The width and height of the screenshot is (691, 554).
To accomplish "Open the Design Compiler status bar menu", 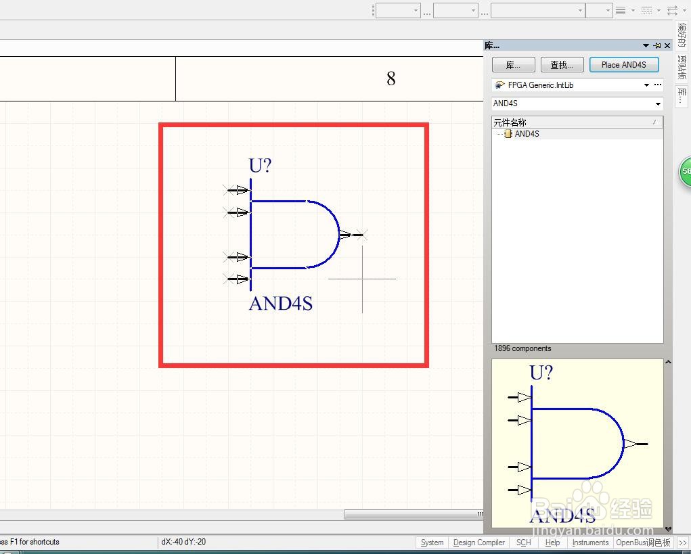I will pyautogui.click(x=479, y=543).
